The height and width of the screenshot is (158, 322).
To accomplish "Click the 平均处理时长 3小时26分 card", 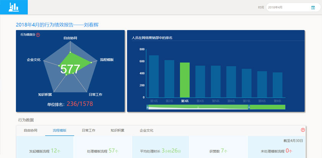I will coord(161,147).
